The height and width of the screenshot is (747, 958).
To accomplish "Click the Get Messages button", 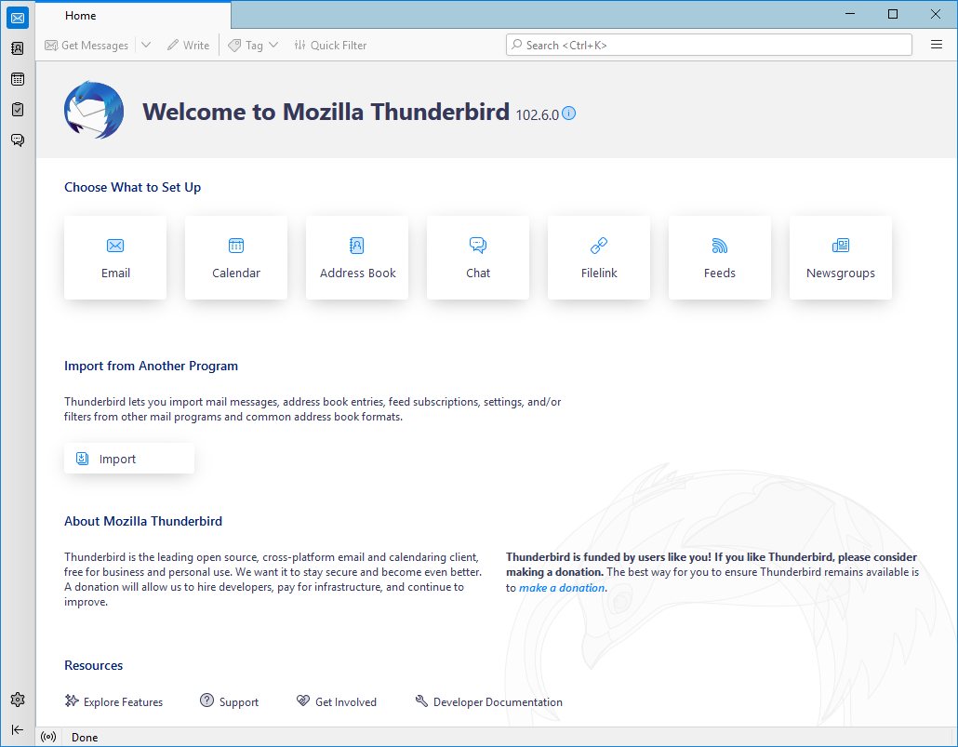I will click(86, 46).
